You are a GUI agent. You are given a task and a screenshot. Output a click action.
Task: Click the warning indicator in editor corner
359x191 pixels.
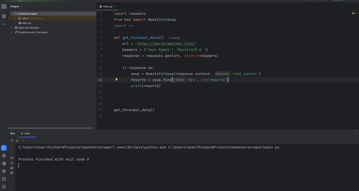tap(354, 13)
